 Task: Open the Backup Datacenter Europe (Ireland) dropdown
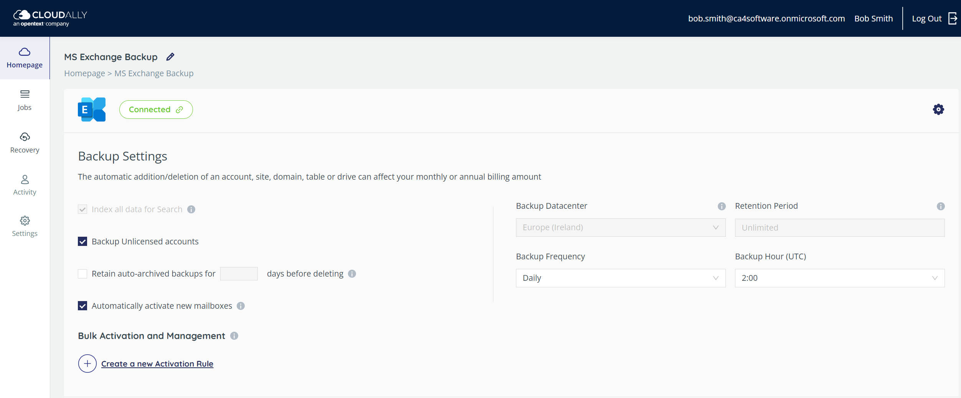click(621, 228)
